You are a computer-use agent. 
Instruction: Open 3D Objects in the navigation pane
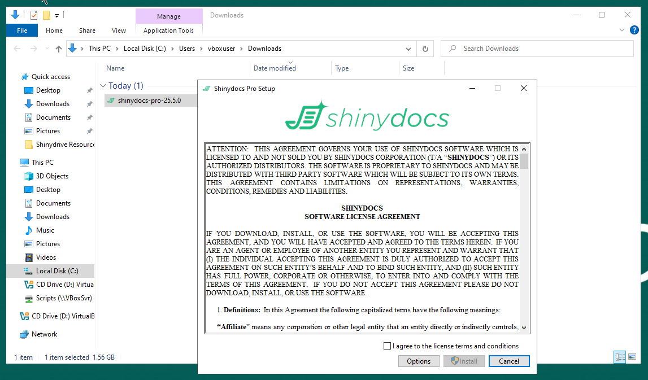click(x=52, y=176)
